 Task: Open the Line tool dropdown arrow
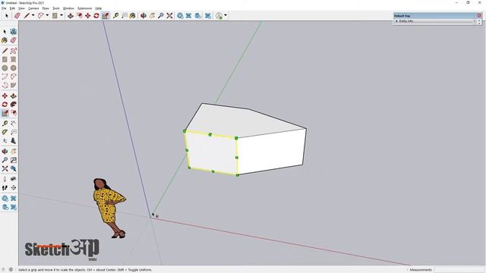pos(33,15)
